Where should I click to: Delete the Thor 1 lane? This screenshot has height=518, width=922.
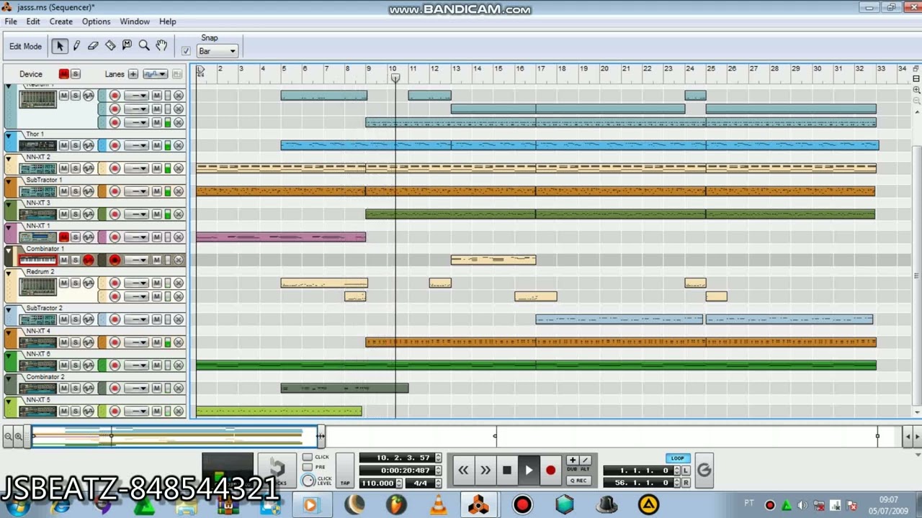tap(179, 145)
